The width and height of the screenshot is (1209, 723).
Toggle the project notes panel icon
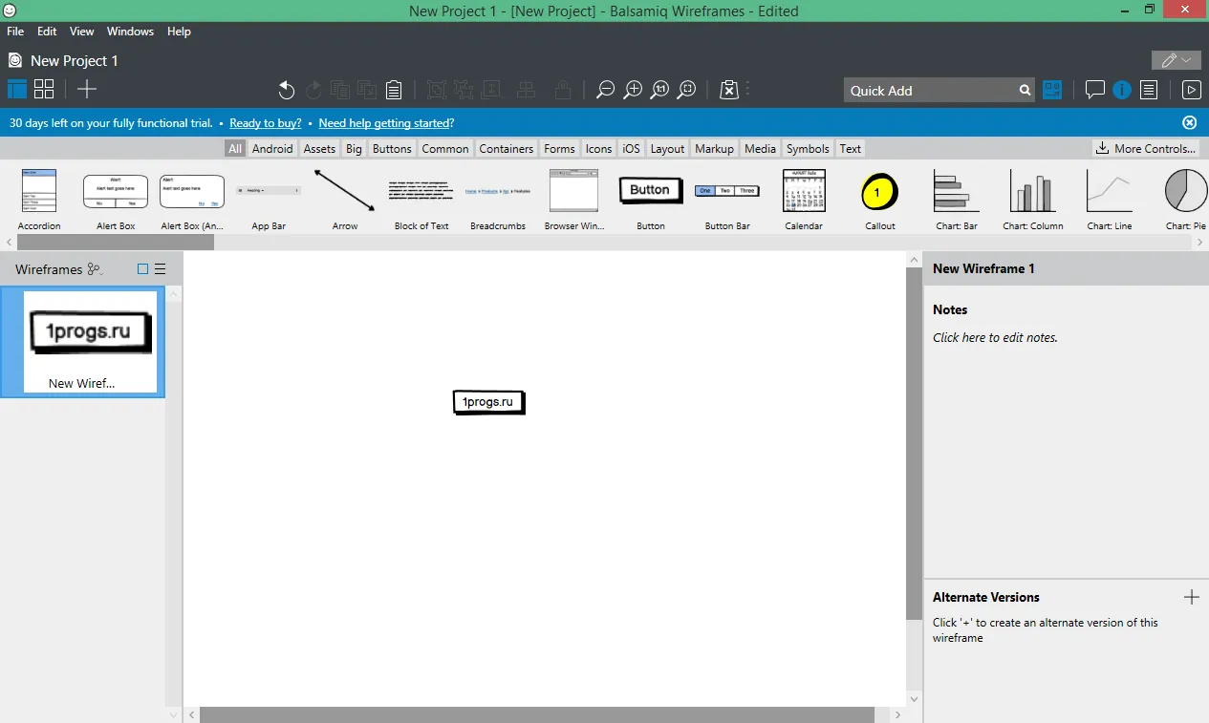pos(1149,90)
